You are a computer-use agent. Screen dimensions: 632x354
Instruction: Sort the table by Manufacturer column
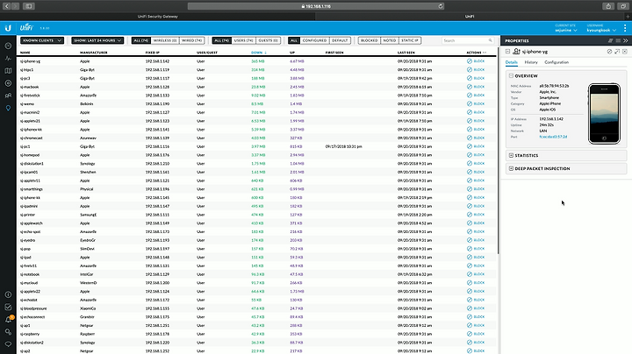(x=94, y=53)
